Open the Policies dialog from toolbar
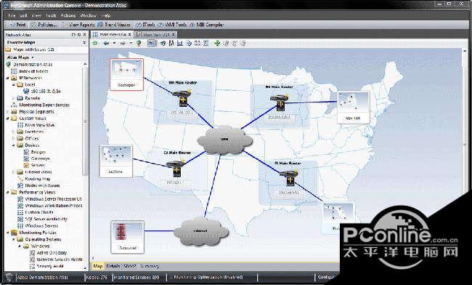This screenshot has width=472, height=285. coord(44,25)
